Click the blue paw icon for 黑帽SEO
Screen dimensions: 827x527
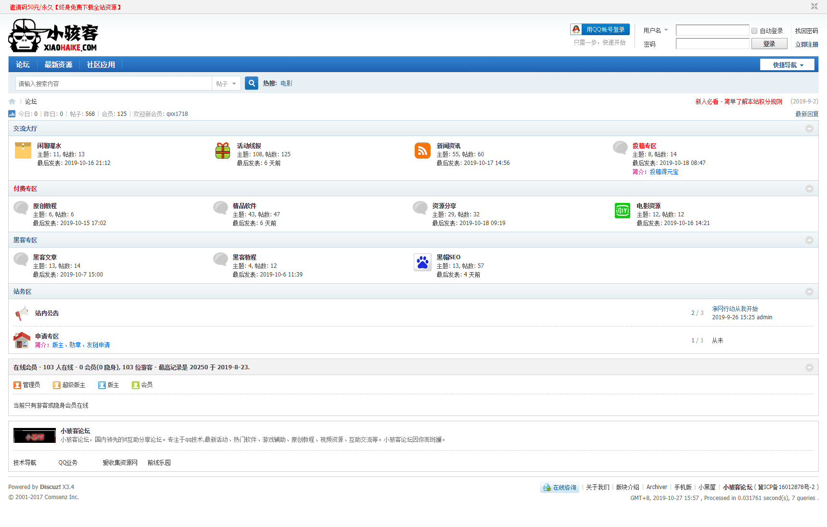[x=422, y=262]
